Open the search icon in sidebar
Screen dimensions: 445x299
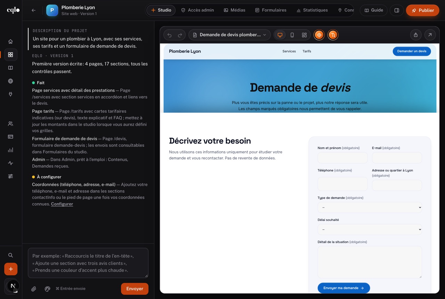[10, 255]
